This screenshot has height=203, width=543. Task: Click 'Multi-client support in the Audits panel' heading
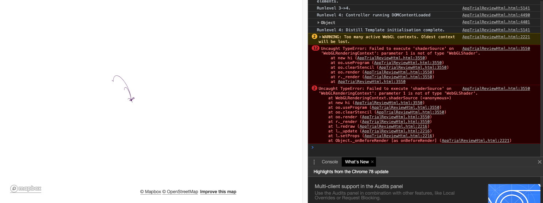(359, 186)
